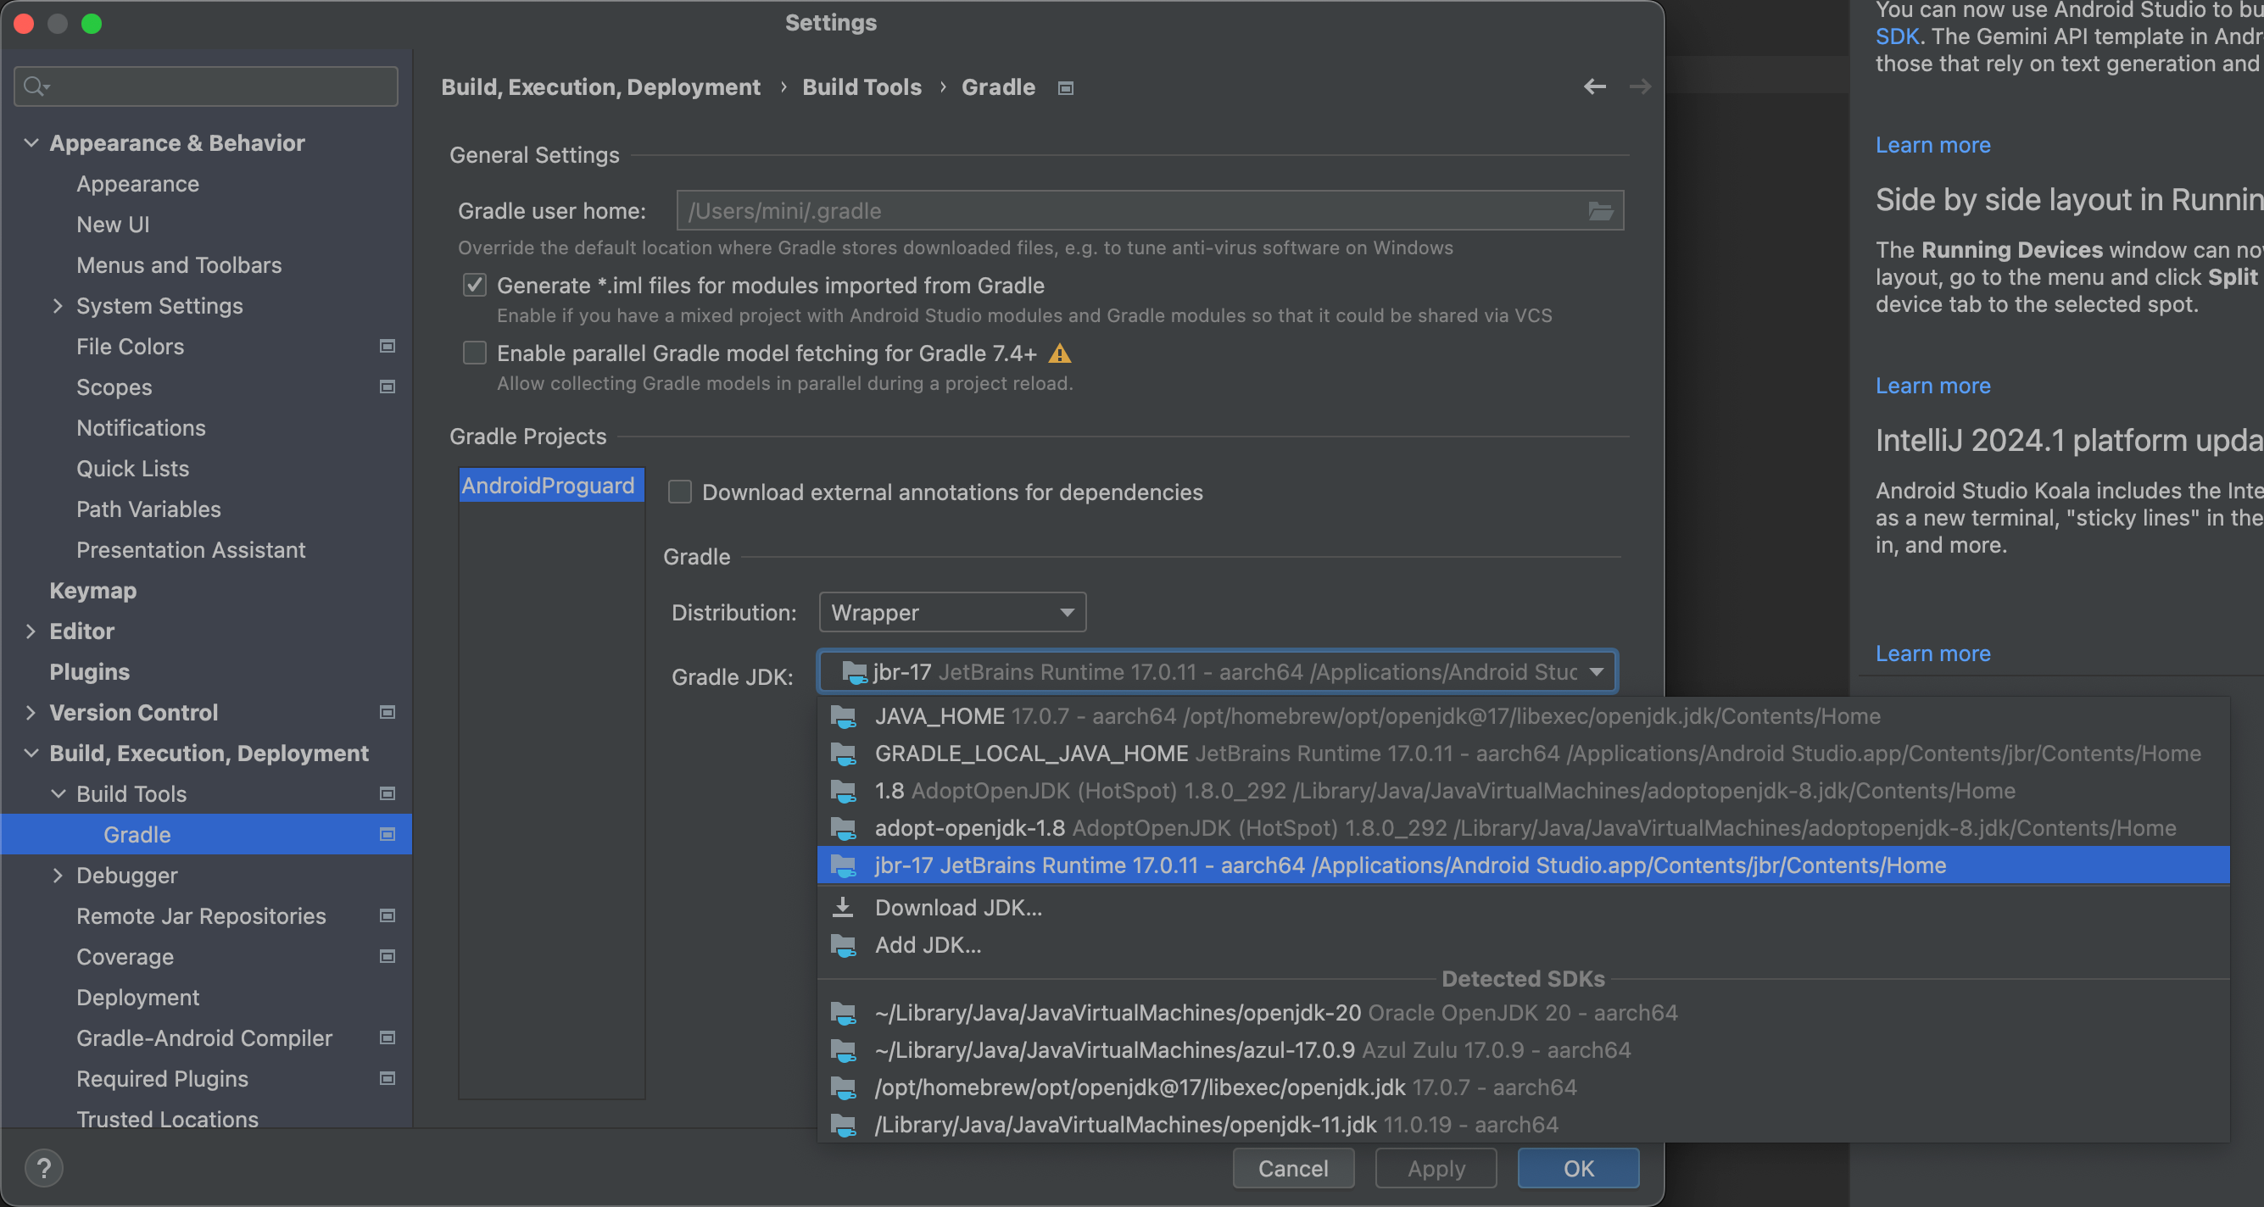Click the Download JDK option icon
Viewport: 2264px width, 1207px height.
(x=843, y=908)
